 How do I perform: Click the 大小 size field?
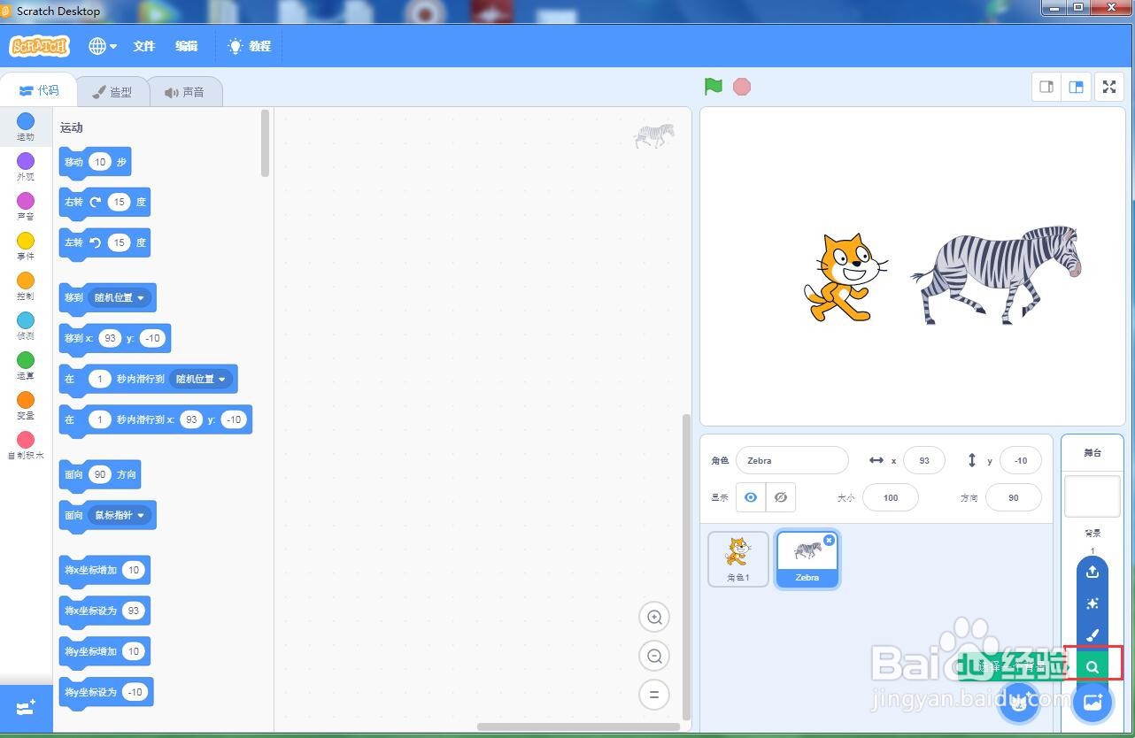(891, 497)
